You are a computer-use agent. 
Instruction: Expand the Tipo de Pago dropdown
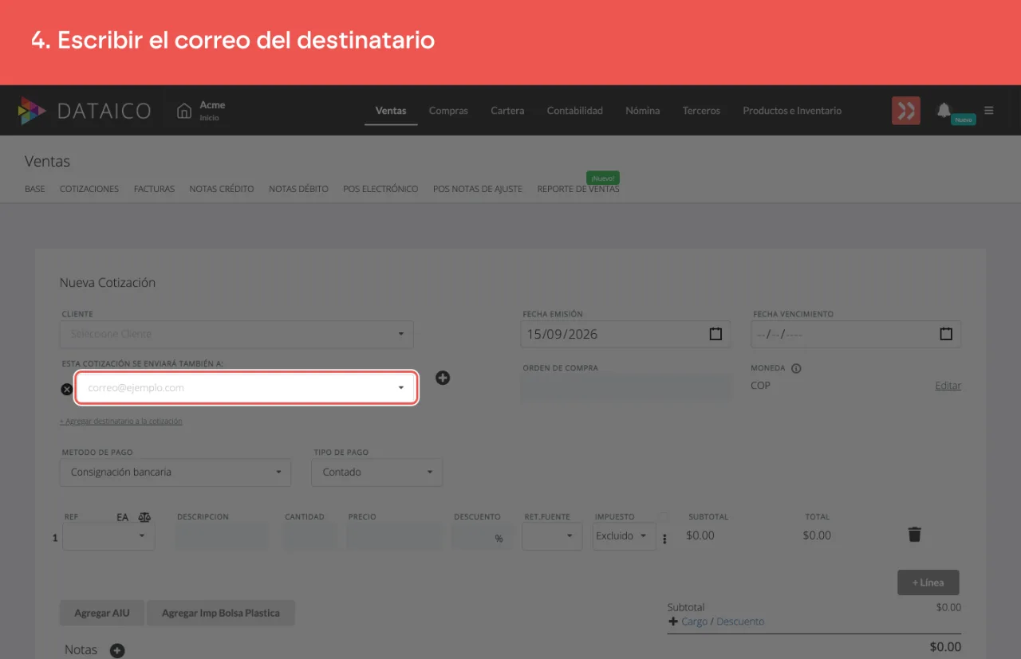(378, 473)
